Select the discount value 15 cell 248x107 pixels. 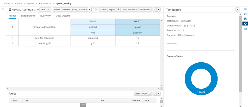click(138, 38)
